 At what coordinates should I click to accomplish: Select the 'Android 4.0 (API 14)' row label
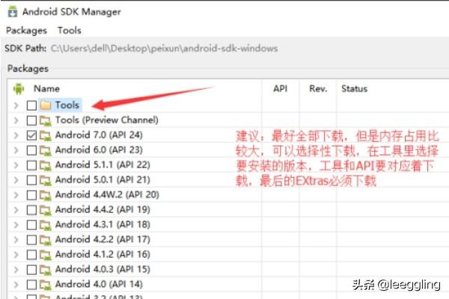click(x=99, y=284)
